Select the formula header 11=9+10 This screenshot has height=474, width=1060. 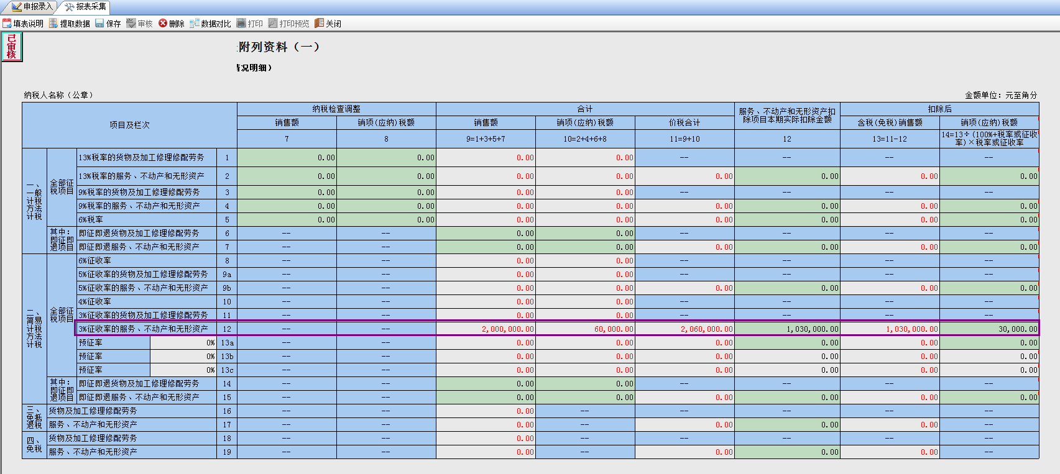tap(684, 139)
